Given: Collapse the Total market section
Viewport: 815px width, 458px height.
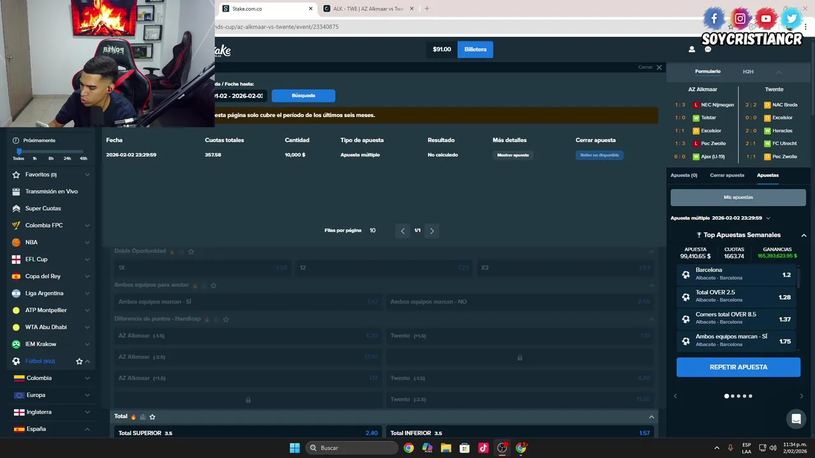Looking at the screenshot, I should 651,417.
